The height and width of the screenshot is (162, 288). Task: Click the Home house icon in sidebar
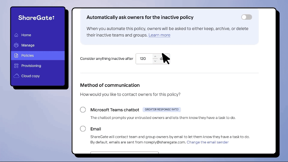[16, 35]
